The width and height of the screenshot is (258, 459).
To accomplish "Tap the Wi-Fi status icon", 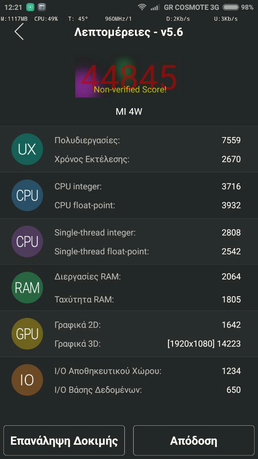I will [142, 7].
